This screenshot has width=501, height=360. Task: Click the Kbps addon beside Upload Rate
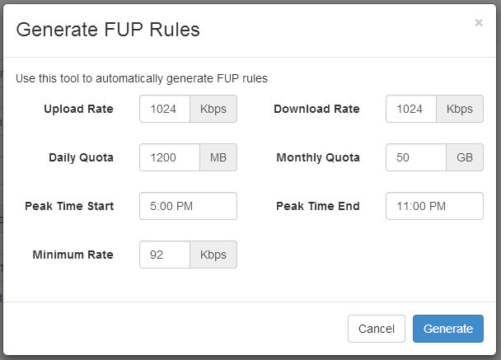(x=213, y=109)
